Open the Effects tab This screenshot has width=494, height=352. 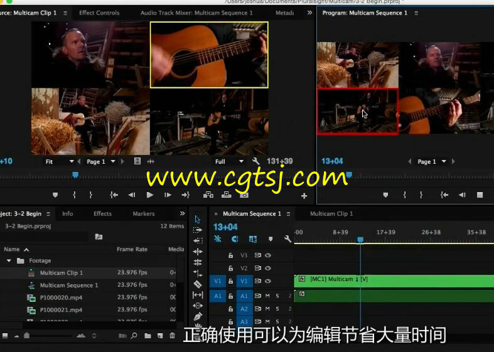(102, 213)
